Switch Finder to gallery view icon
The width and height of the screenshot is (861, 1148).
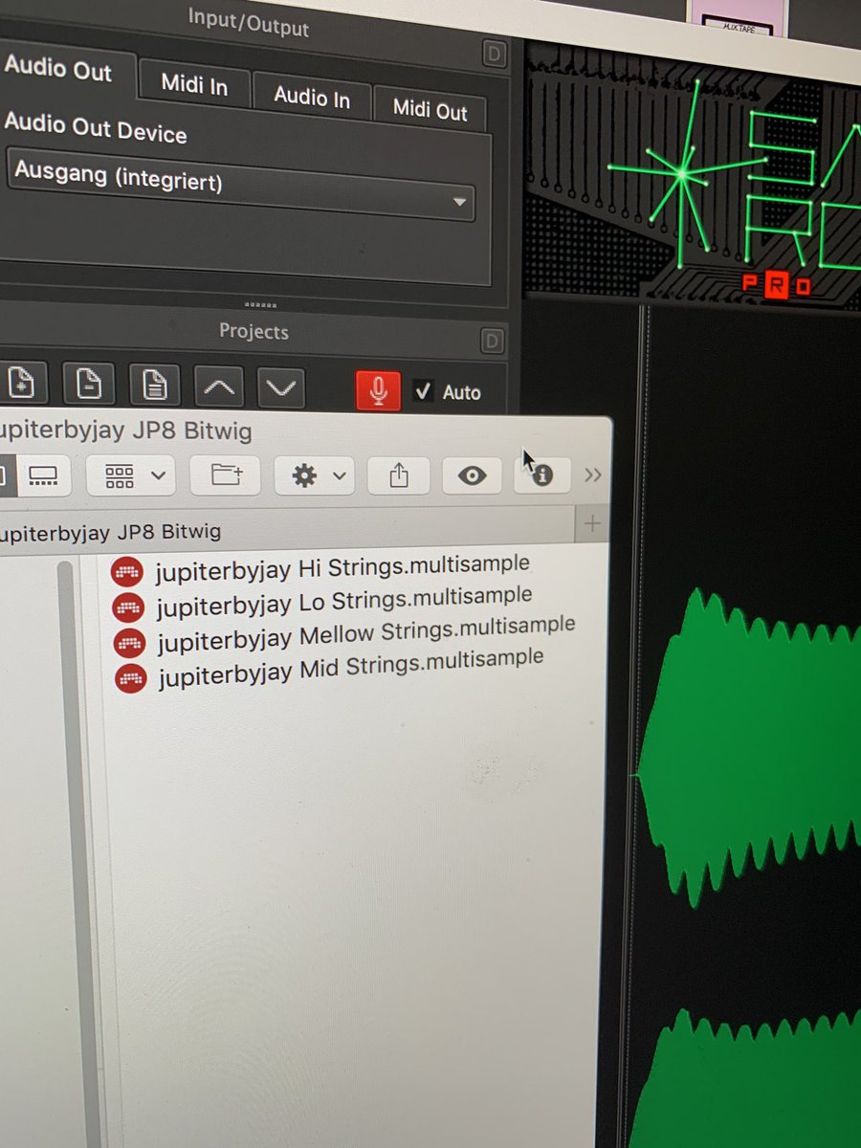(x=43, y=475)
